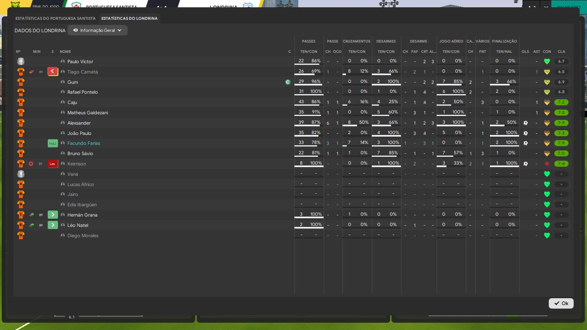Select the Estatísticas do Londrina tab
Image resolution: width=587 pixels, height=330 pixels.
coord(129,18)
